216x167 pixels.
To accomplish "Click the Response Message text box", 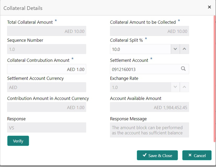I will click(149, 130).
